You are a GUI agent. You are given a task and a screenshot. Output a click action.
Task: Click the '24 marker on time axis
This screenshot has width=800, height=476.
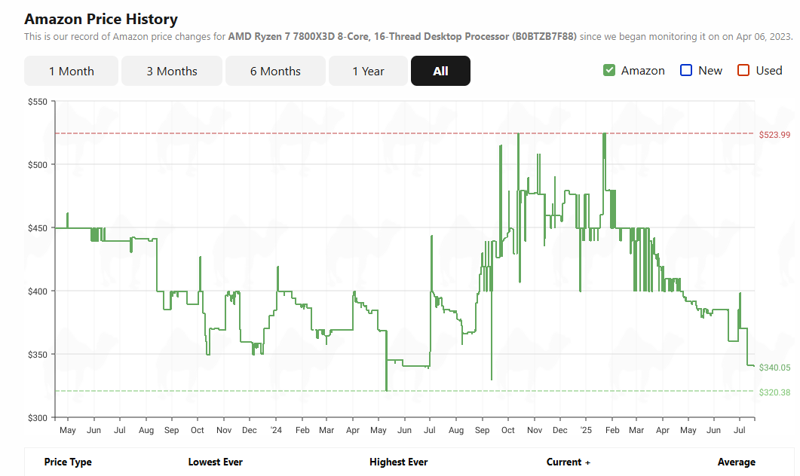click(x=276, y=430)
